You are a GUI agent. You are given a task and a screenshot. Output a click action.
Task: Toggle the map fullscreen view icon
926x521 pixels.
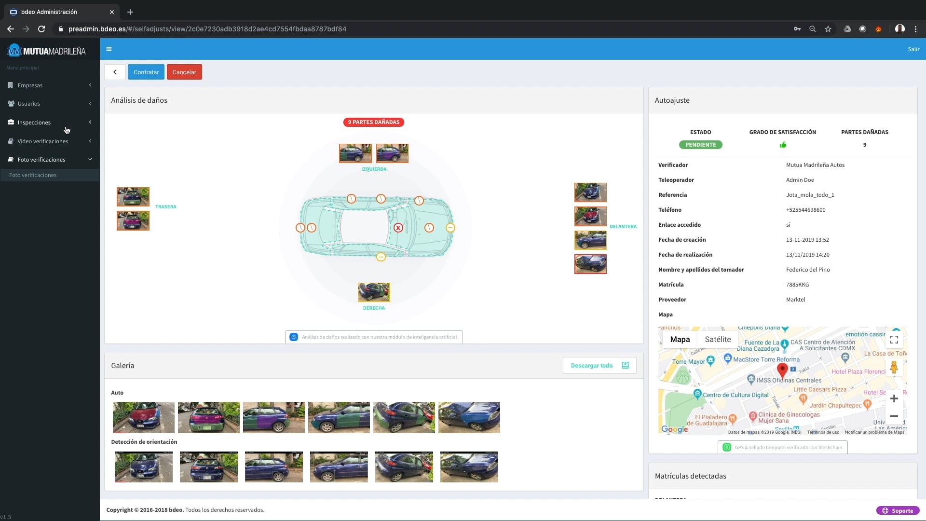pyautogui.click(x=894, y=340)
